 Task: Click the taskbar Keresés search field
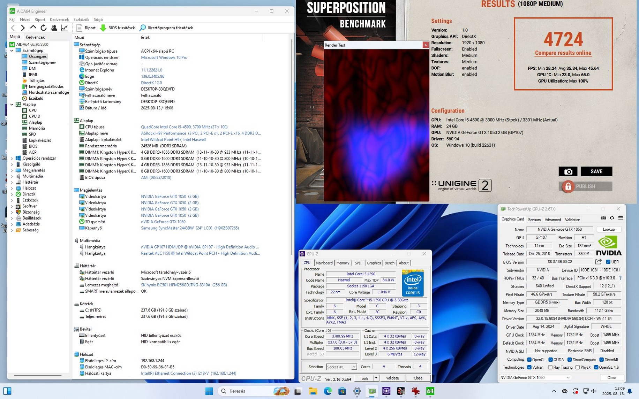[254, 391]
